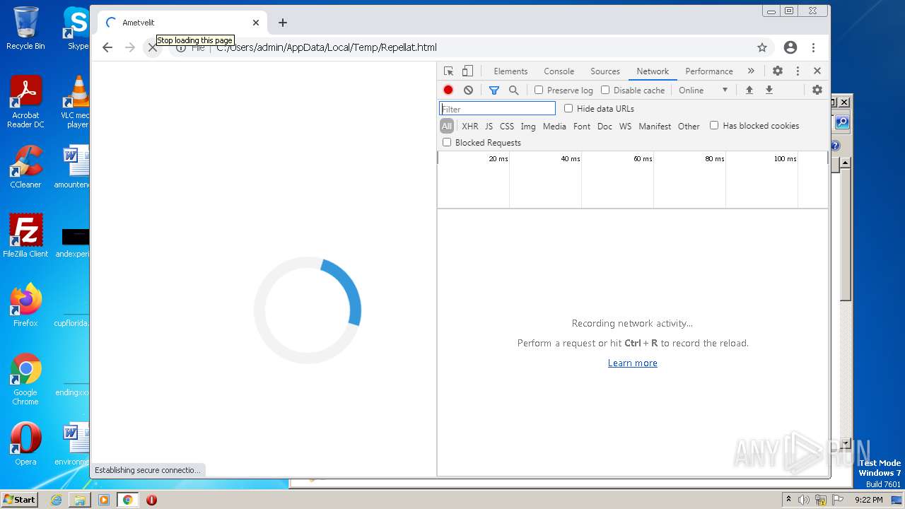Image resolution: width=905 pixels, height=509 pixels.
Task: Filter requests by Font
Action: click(582, 126)
